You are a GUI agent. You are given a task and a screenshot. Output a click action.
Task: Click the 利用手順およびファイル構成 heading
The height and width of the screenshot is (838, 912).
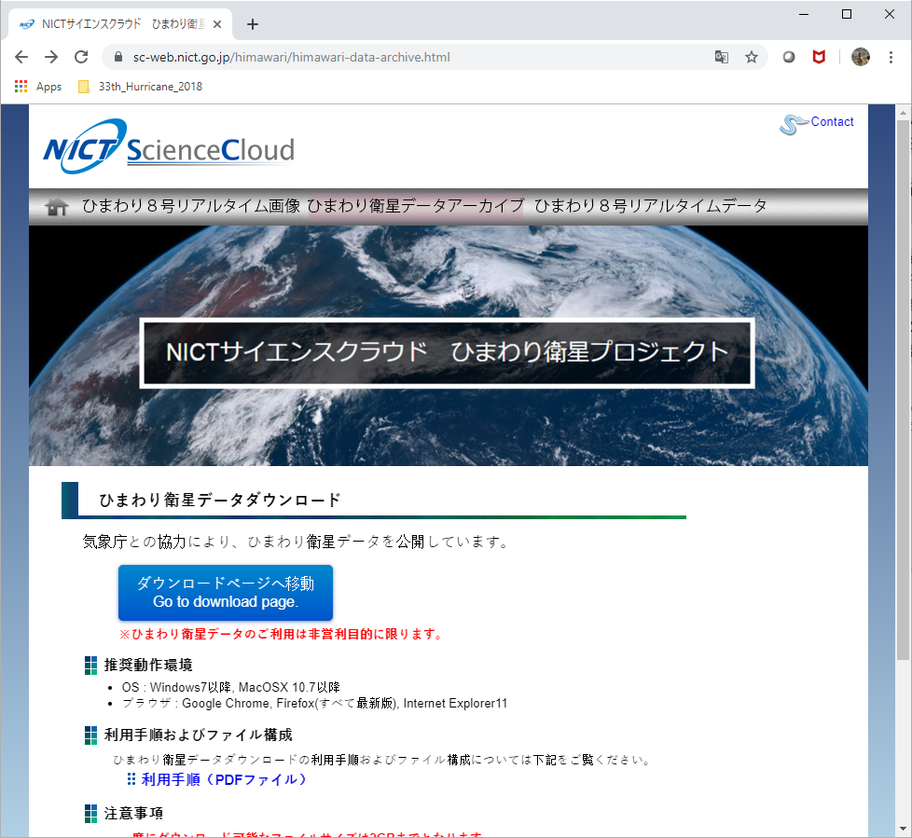click(x=199, y=735)
